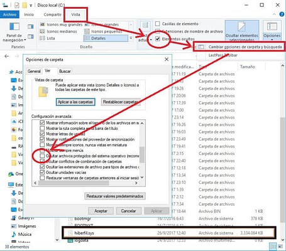Screen dimensions: 286x251
Task: Click the Aceptar button
Action: [x=101, y=211]
